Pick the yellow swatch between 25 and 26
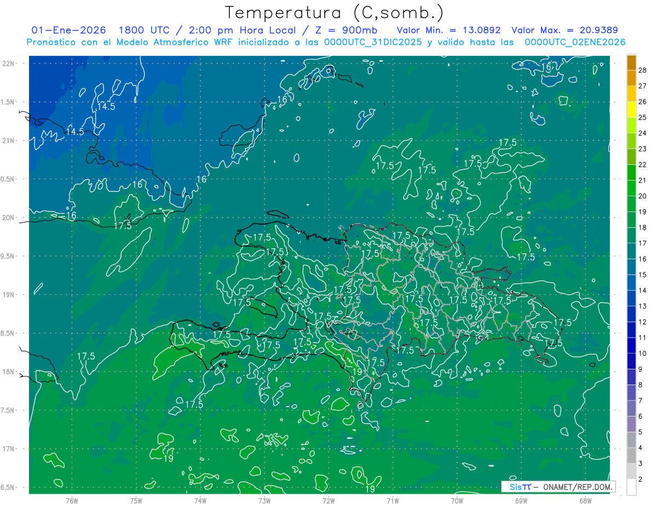This screenshot has width=657, height=508. (631, 109)
